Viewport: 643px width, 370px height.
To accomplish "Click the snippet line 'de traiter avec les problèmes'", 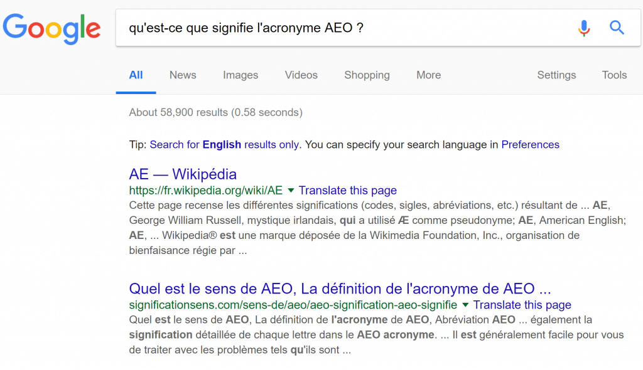I will pos(240,350).
